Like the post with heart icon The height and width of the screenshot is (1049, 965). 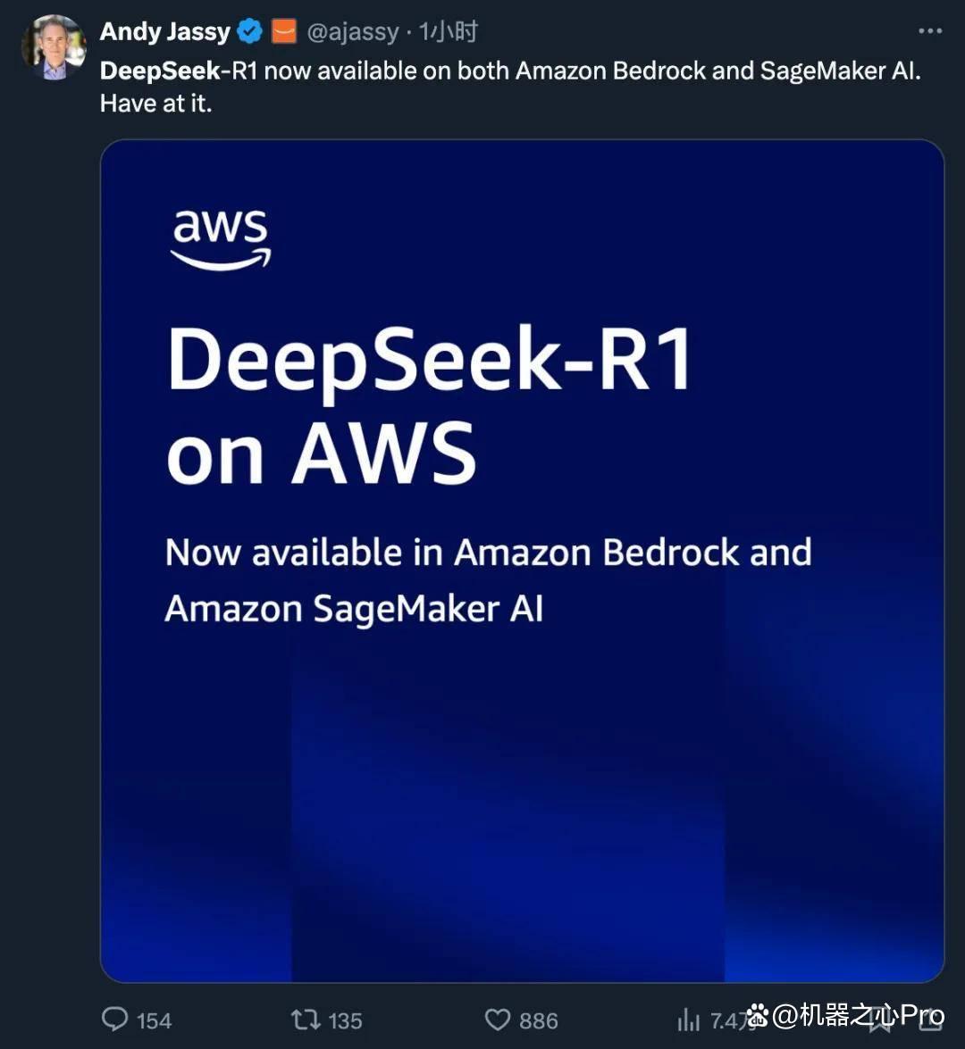tap(498, 1020)
